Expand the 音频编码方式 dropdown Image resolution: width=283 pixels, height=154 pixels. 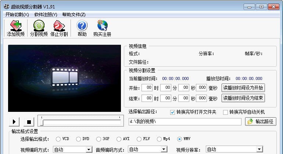coord(164,149)
